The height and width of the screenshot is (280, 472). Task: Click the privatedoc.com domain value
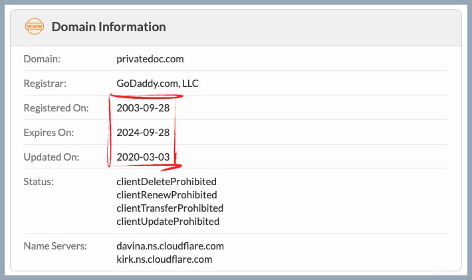[150, 59]
